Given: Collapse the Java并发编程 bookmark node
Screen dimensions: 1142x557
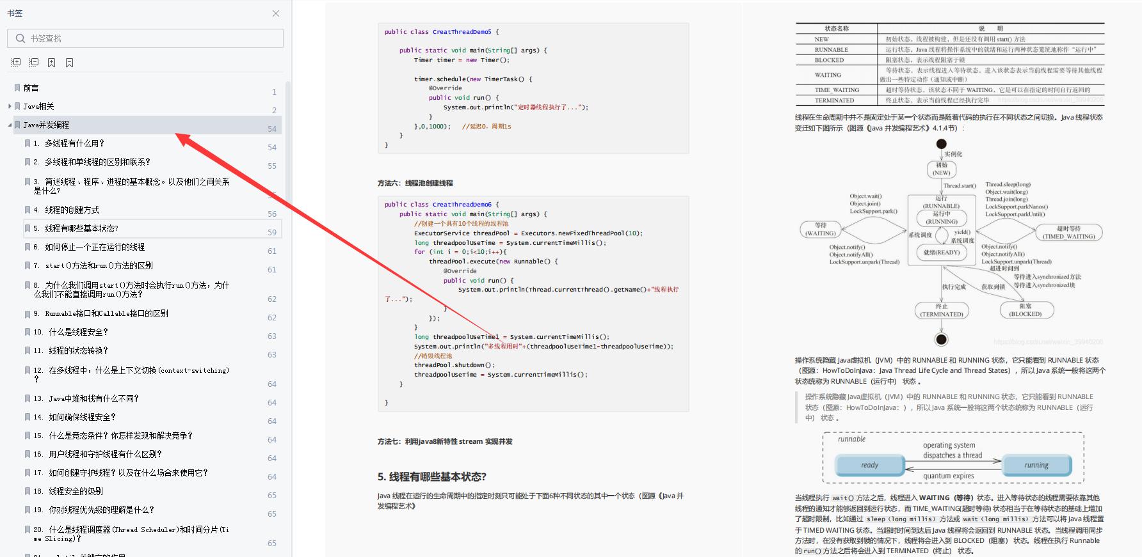Looking at the screenshot, I should pyautogui.click(x=10, y=125).
